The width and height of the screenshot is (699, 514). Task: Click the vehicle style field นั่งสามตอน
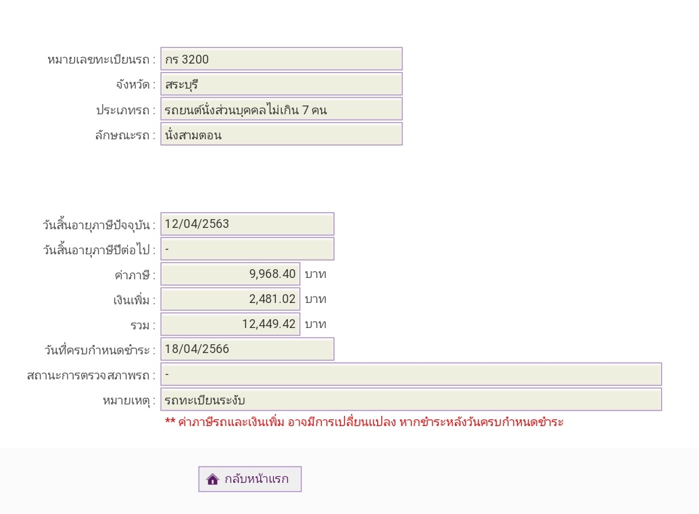[281, 135]
